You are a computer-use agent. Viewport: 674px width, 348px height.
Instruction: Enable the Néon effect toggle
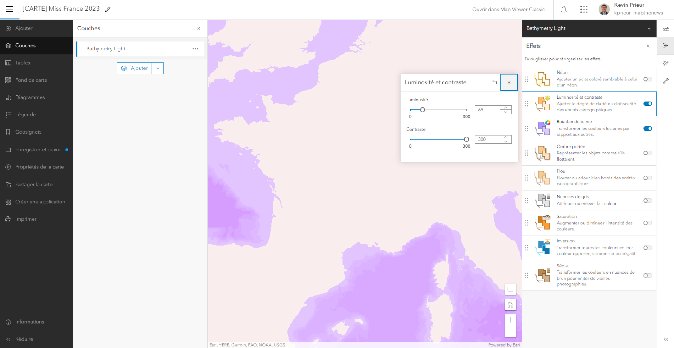647,79
